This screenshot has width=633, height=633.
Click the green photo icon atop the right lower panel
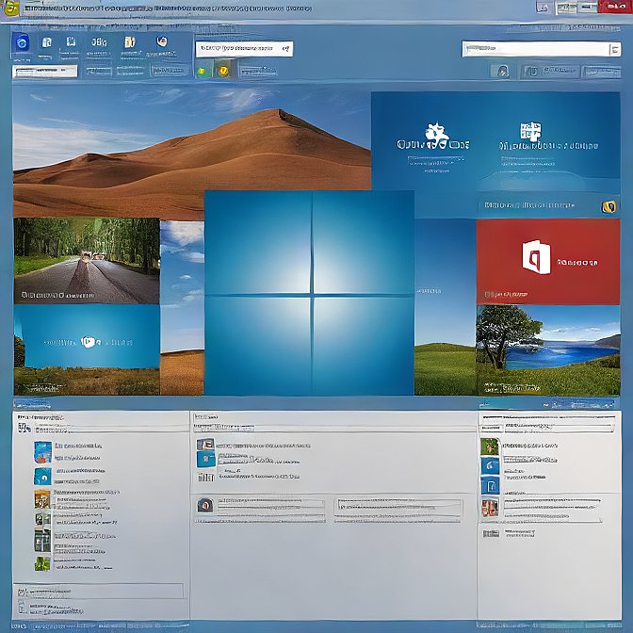[x=490, y=446]
